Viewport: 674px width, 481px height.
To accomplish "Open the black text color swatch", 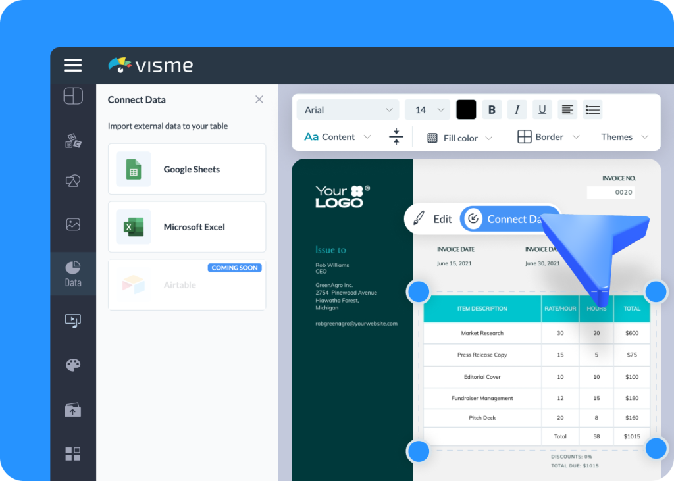I will [x=466, y=109].
